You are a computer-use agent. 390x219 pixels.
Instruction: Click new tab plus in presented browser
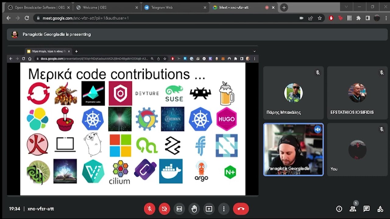click(76, 51)
